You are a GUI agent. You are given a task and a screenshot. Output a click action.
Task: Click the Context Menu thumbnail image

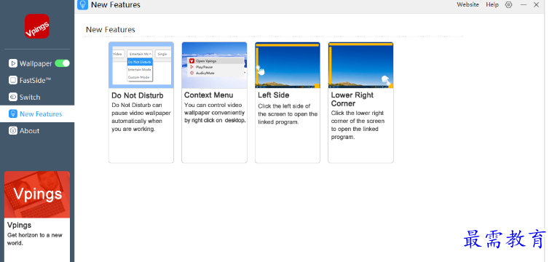(214, 65)
